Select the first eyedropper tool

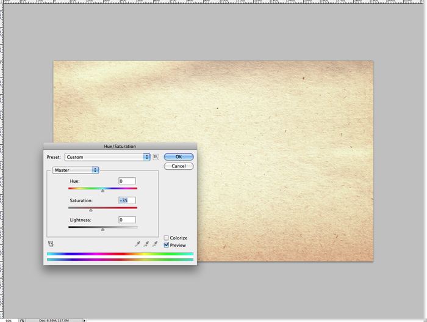(137, 244)
